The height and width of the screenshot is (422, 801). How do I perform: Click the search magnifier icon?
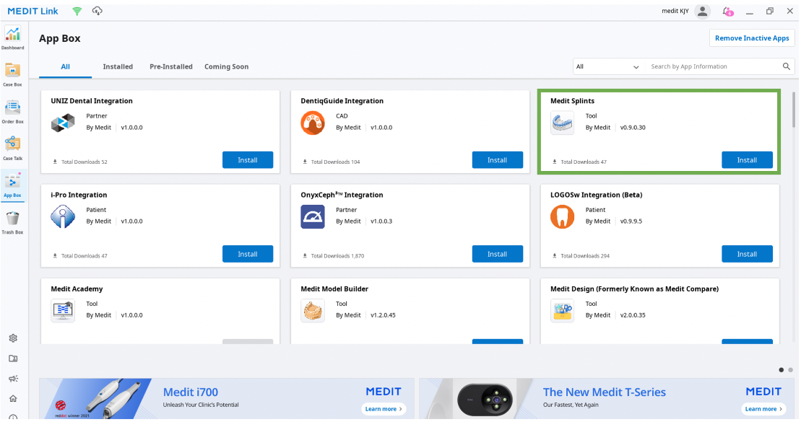787,66
